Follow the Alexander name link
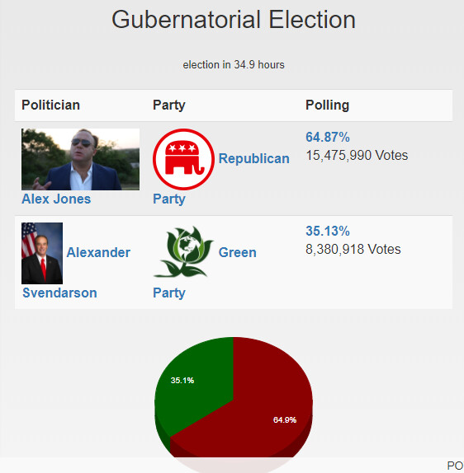The height and width of the screenshot is (473, 464). 98,252
